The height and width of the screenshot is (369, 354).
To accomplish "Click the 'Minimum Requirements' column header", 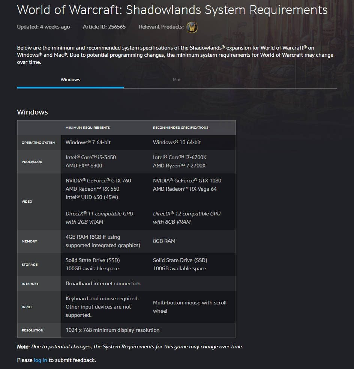I will pyautogui.click(x=88, y=128).
